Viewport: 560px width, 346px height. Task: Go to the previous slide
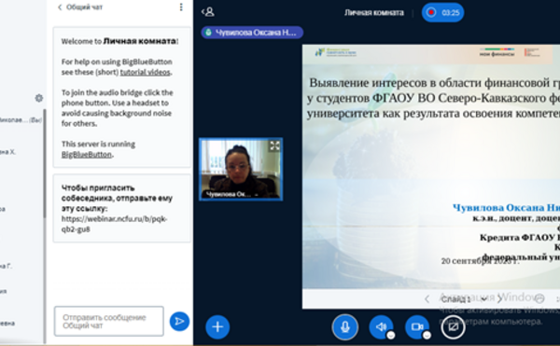point(427,299)
